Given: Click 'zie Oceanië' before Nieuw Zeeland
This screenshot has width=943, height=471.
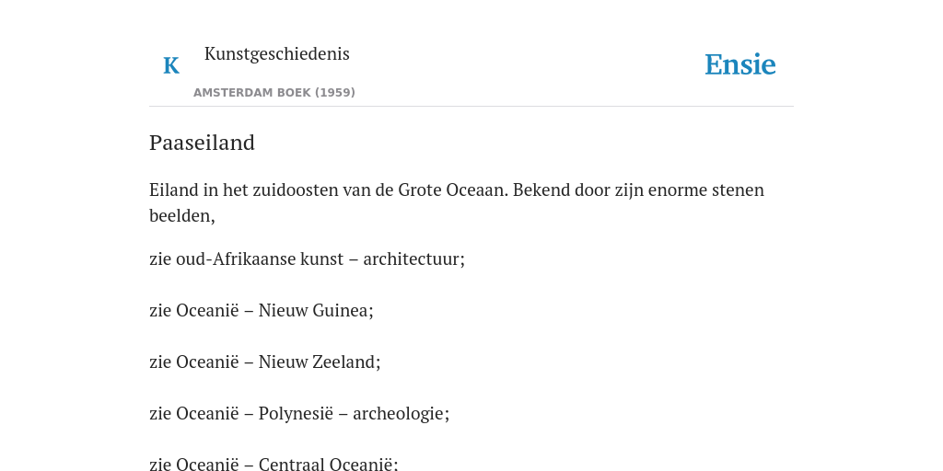Looking at the screenshot, I should (193, 362).
